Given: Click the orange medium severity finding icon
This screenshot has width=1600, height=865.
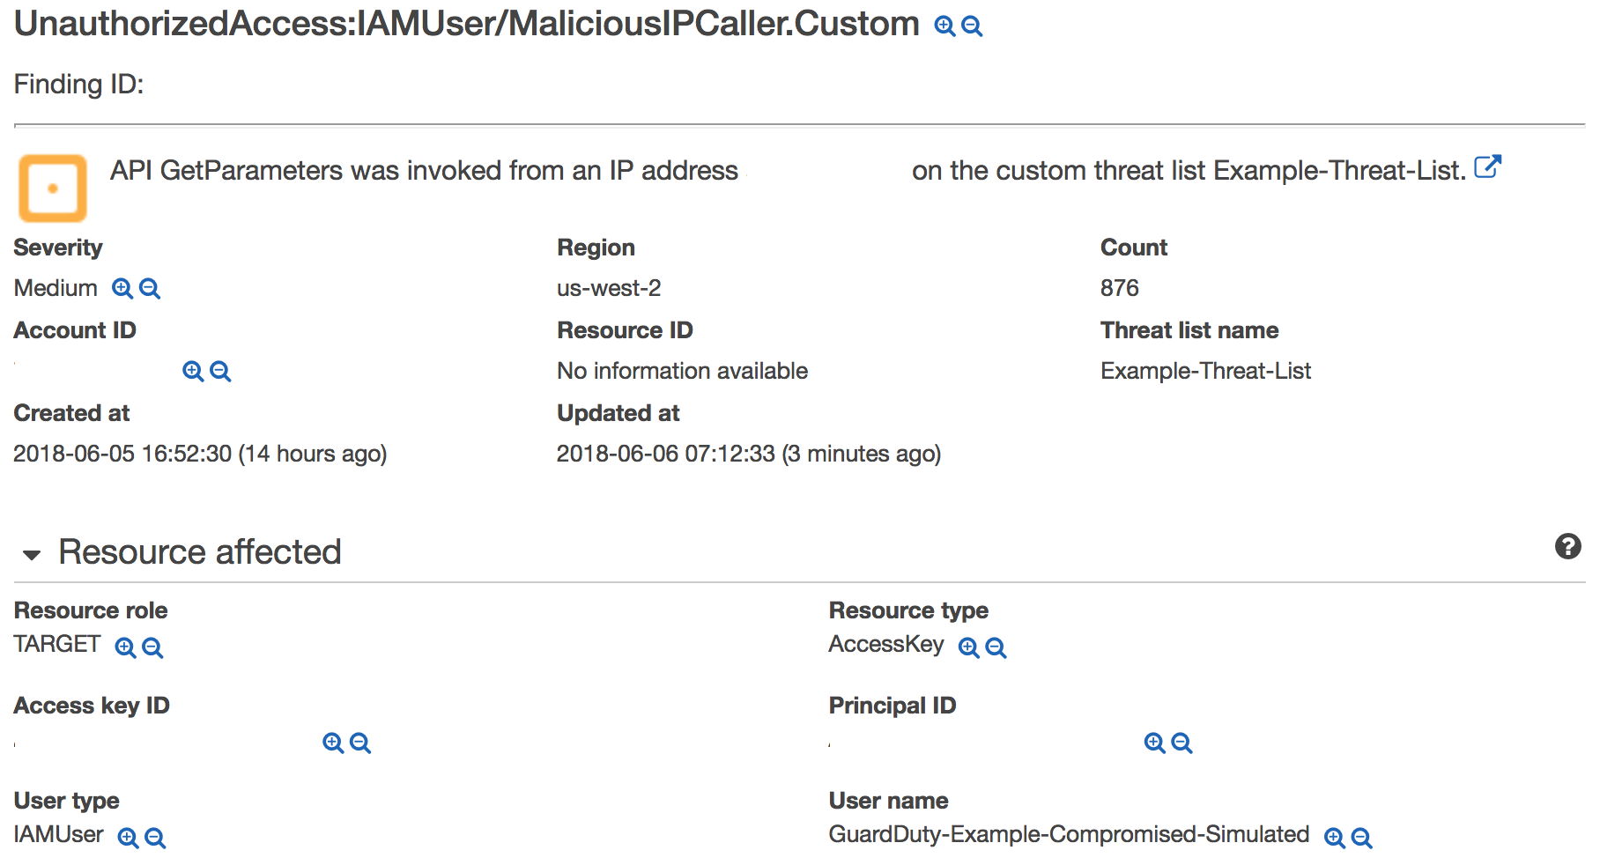Looking at the screenshot, I should [x=53, y=189].
